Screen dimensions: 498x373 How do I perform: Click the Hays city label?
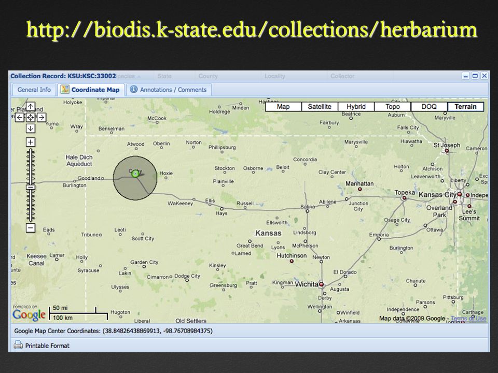[222, 213]
